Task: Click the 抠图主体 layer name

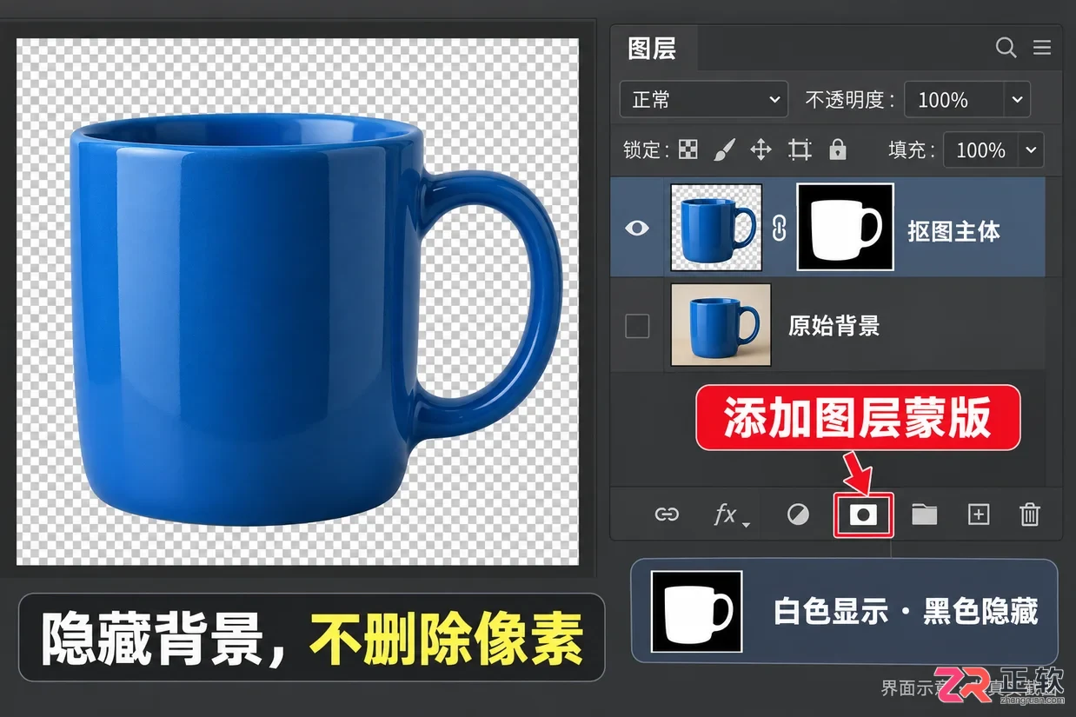Action: pos(953,231)
